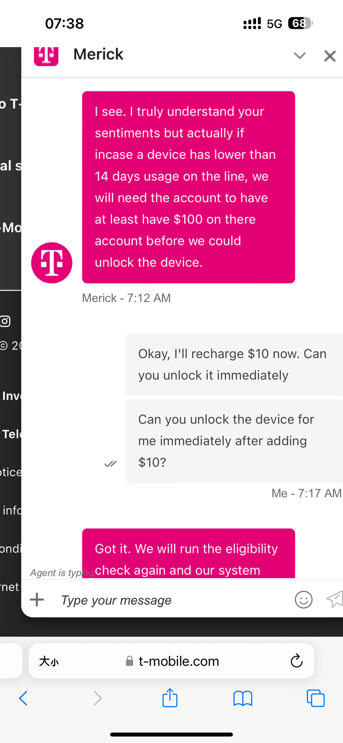Open the emoji picker smiley icon

304,600
